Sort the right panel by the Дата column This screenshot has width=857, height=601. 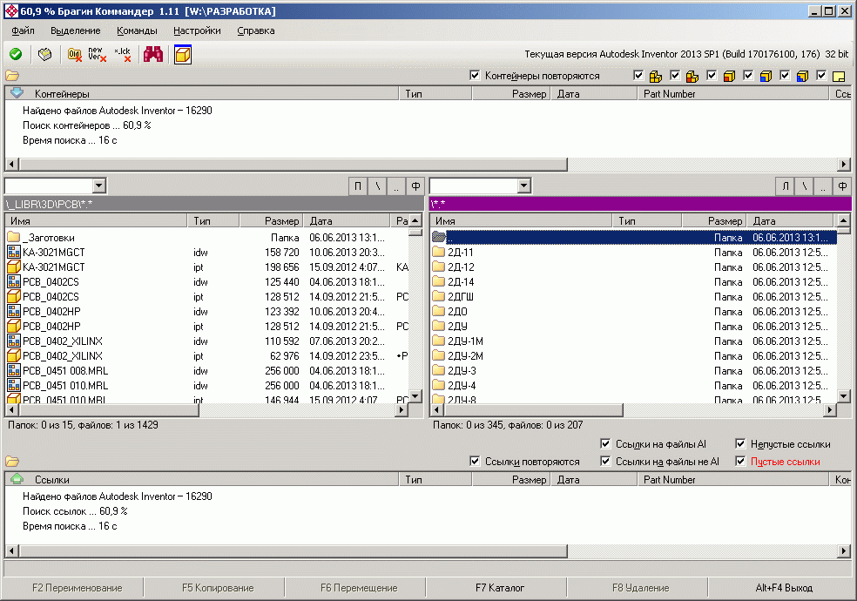coord(790,220)
